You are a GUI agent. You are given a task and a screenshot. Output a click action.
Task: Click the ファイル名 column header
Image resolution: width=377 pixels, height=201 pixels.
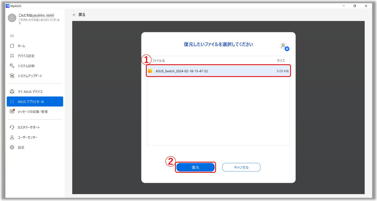coord(159,61)
